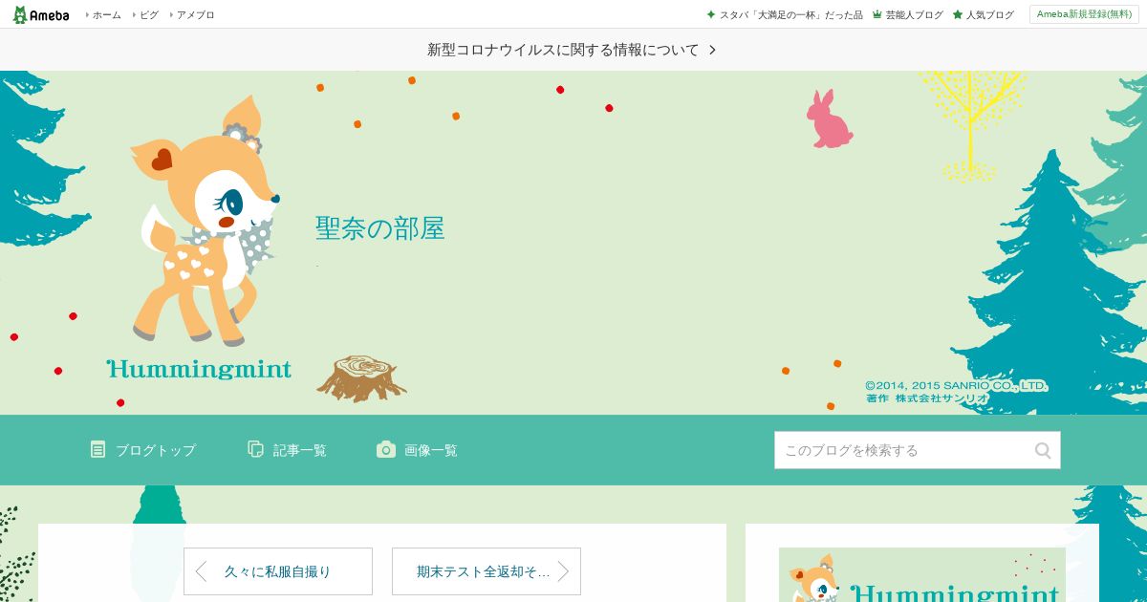Click the search magnifier icon

tap(1043, 450)
